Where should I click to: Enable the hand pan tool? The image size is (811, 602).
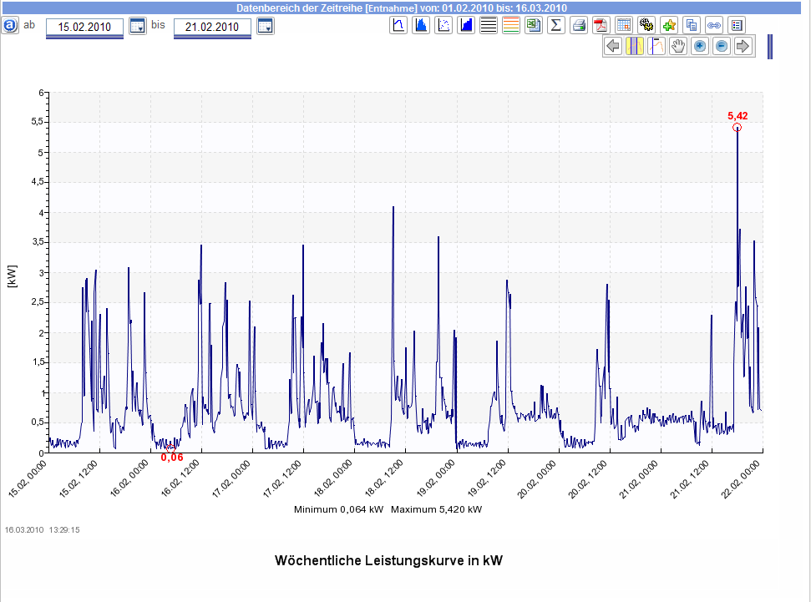coord(678,47)
